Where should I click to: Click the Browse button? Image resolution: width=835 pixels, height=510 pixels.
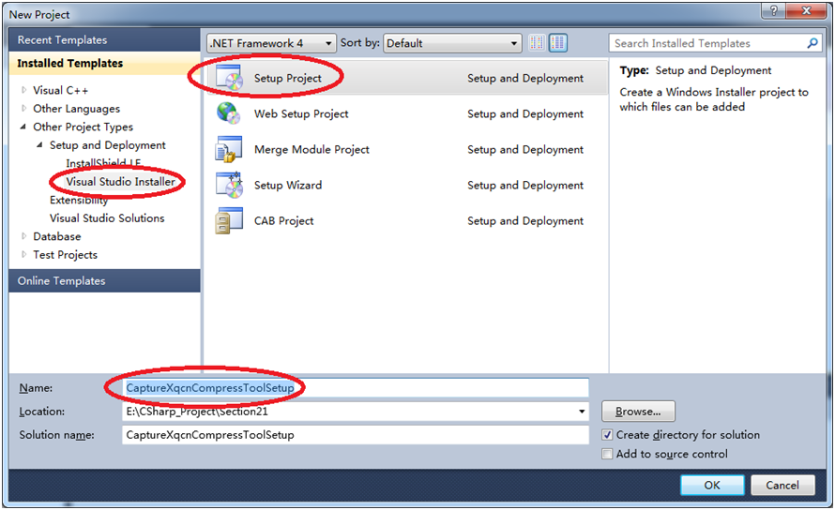click(638, 412)
